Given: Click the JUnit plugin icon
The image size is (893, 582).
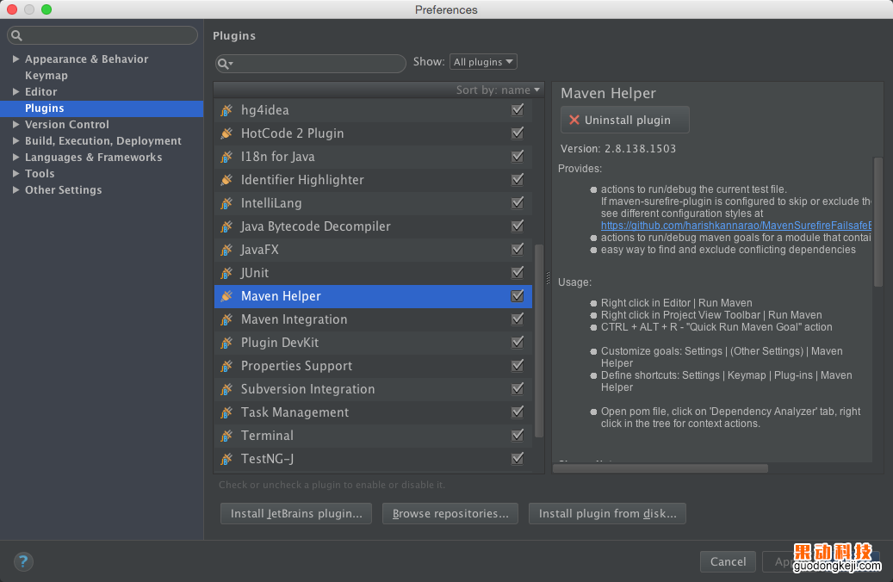Looking at the screenshot, I should [226, 273].
